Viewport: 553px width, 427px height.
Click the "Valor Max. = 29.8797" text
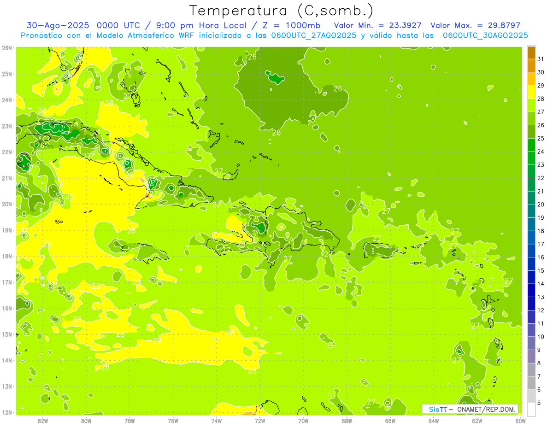pos(475,25)
